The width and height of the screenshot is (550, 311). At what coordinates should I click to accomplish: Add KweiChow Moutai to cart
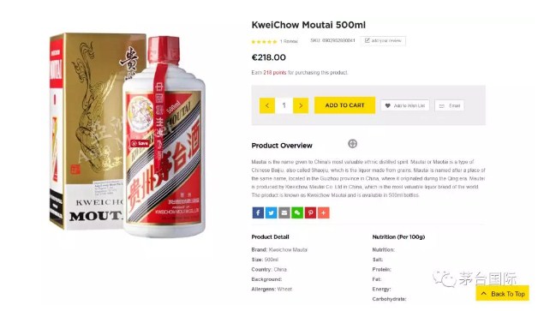(x=344, y=105)
